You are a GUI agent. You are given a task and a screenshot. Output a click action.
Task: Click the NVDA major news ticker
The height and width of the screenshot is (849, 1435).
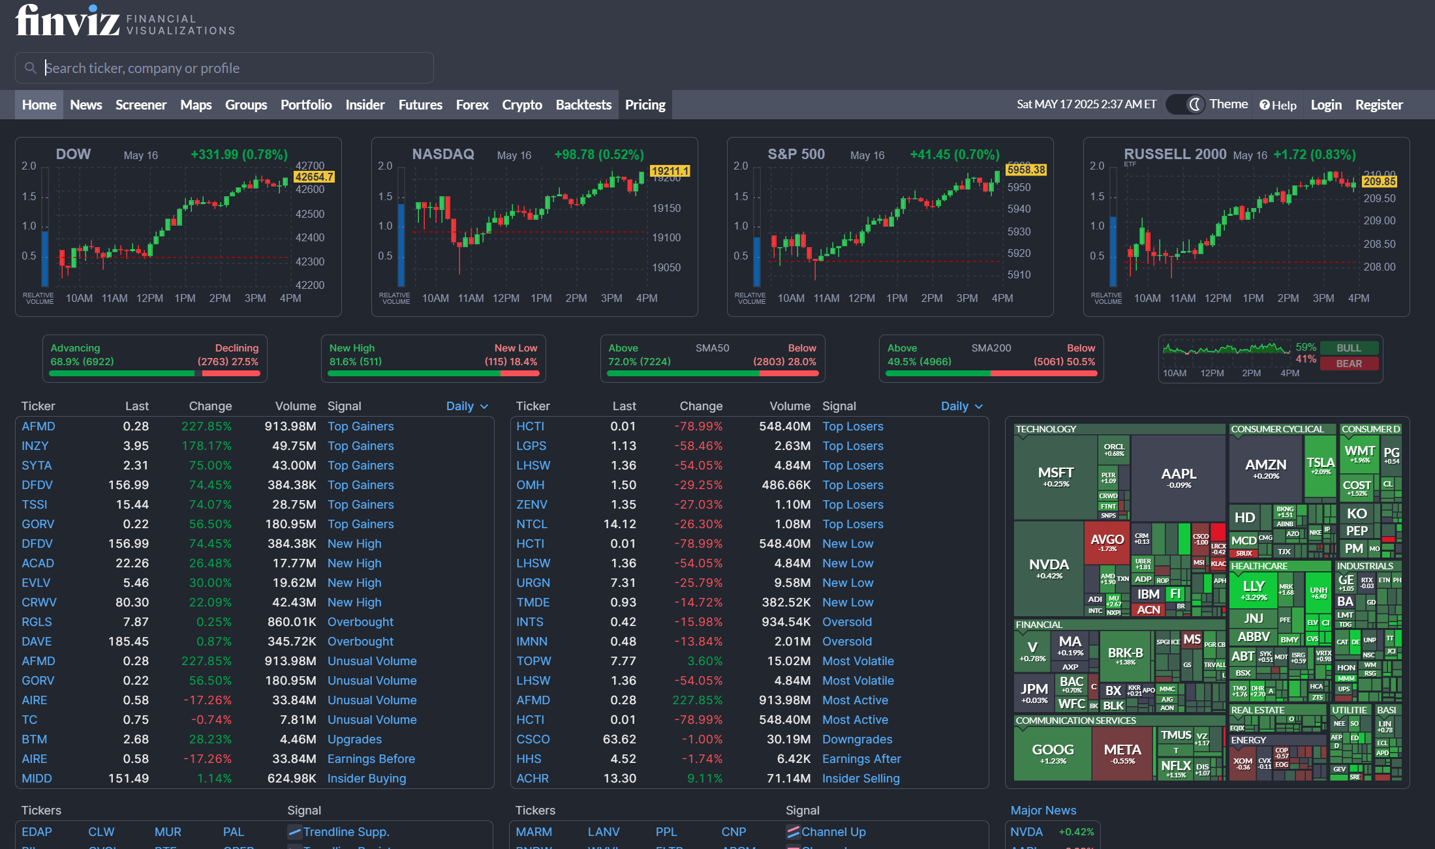1026,832
